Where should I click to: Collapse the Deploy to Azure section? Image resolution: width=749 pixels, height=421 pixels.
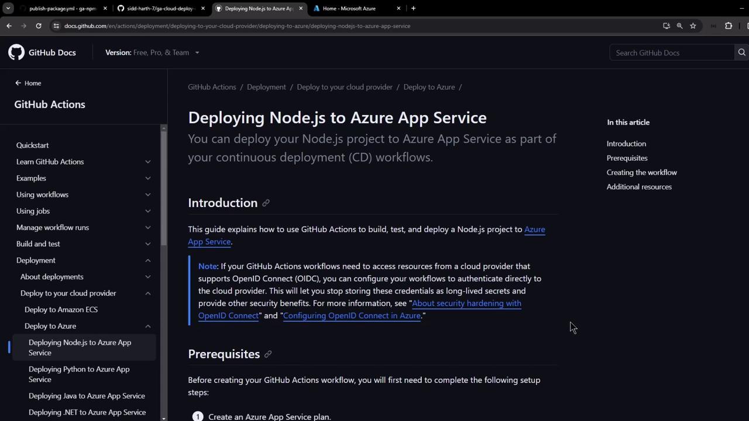click(147, 326)
